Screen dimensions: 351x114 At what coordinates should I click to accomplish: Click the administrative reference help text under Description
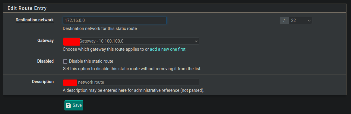(134, 91)
